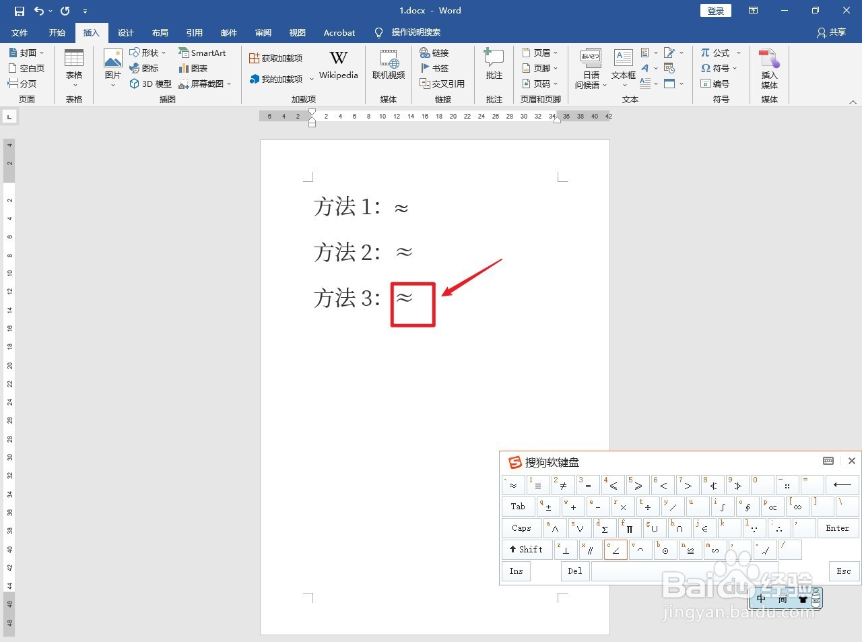862x642 pixels.
Task: Click the Enter key on soft keyboard
Action: point(838,528)
